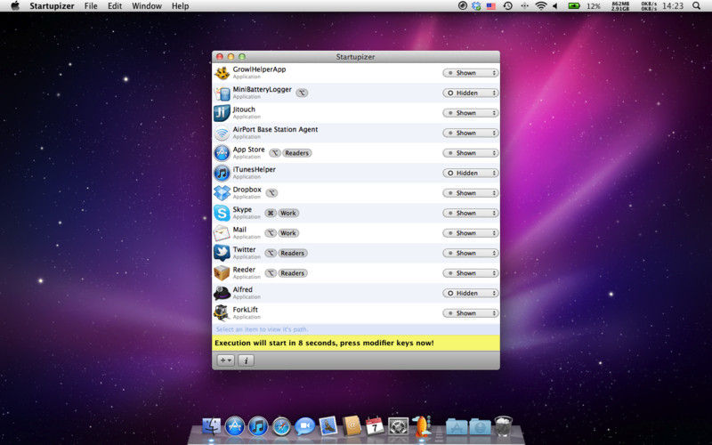This screenshot has width=712, height=445.
Task: Click the AirPort Base Station Agent icon
Action: coord(222,133)
